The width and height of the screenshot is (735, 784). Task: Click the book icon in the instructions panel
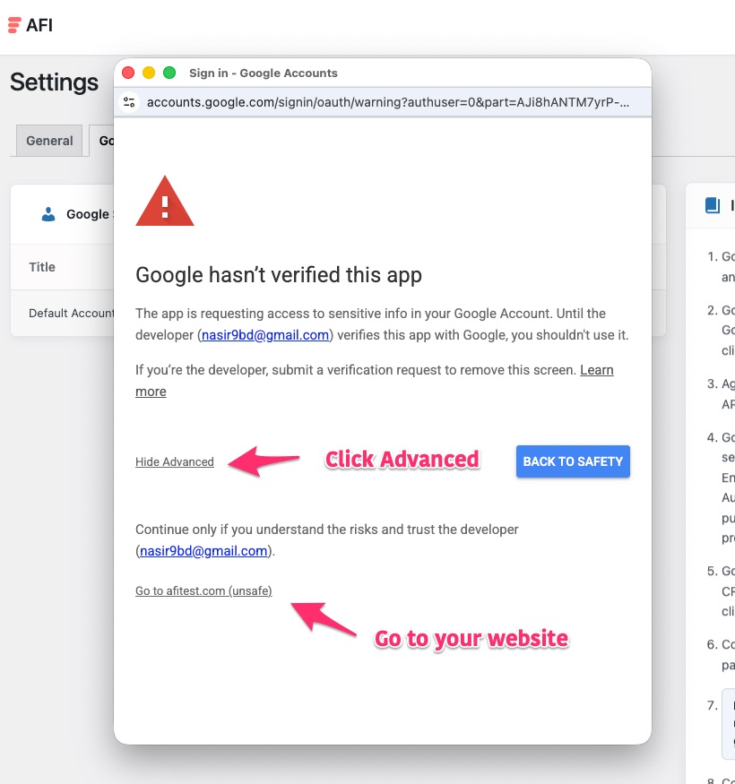[713, 205]
